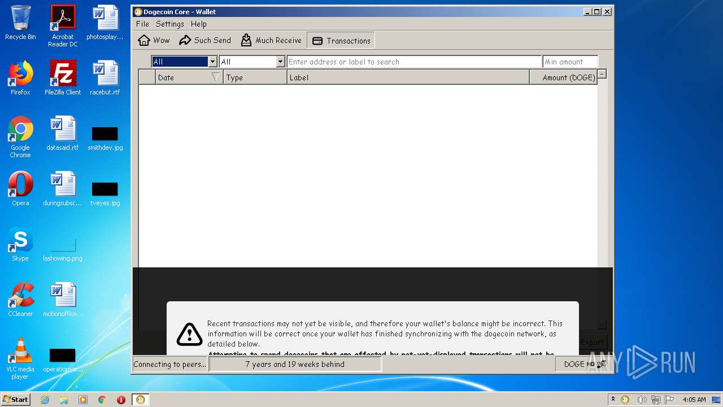Select operationvis desktop file
Screen dimensions: 723x407
[63, 360]
